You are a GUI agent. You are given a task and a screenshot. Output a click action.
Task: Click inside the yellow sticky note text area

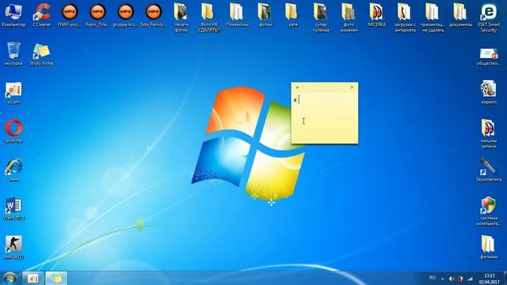[325, 118]
